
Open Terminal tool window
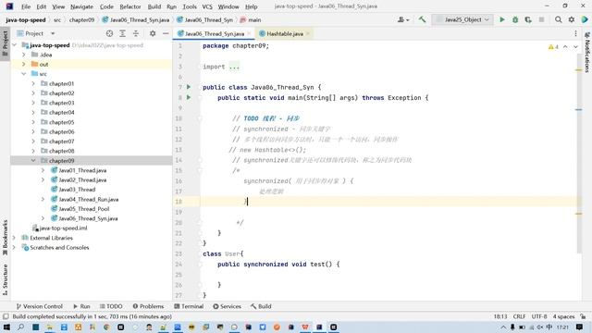(189, 306)
